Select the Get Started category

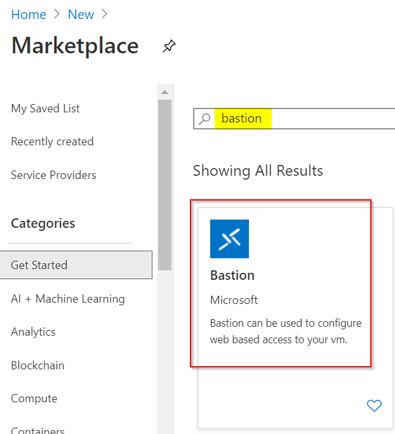click(x=76, y=265)
